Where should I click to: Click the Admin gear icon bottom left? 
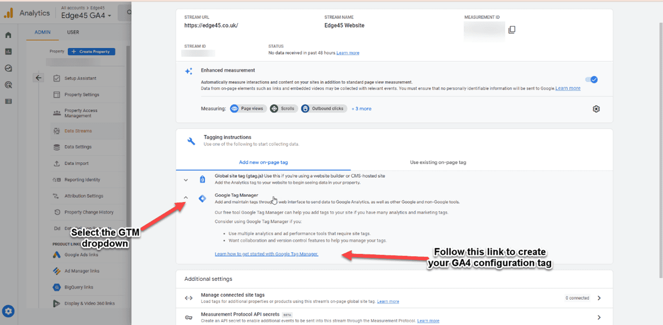pos(8,311)
